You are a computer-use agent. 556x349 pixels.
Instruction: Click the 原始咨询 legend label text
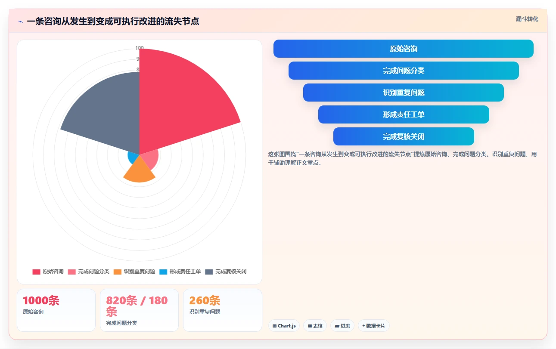(53, 272)
